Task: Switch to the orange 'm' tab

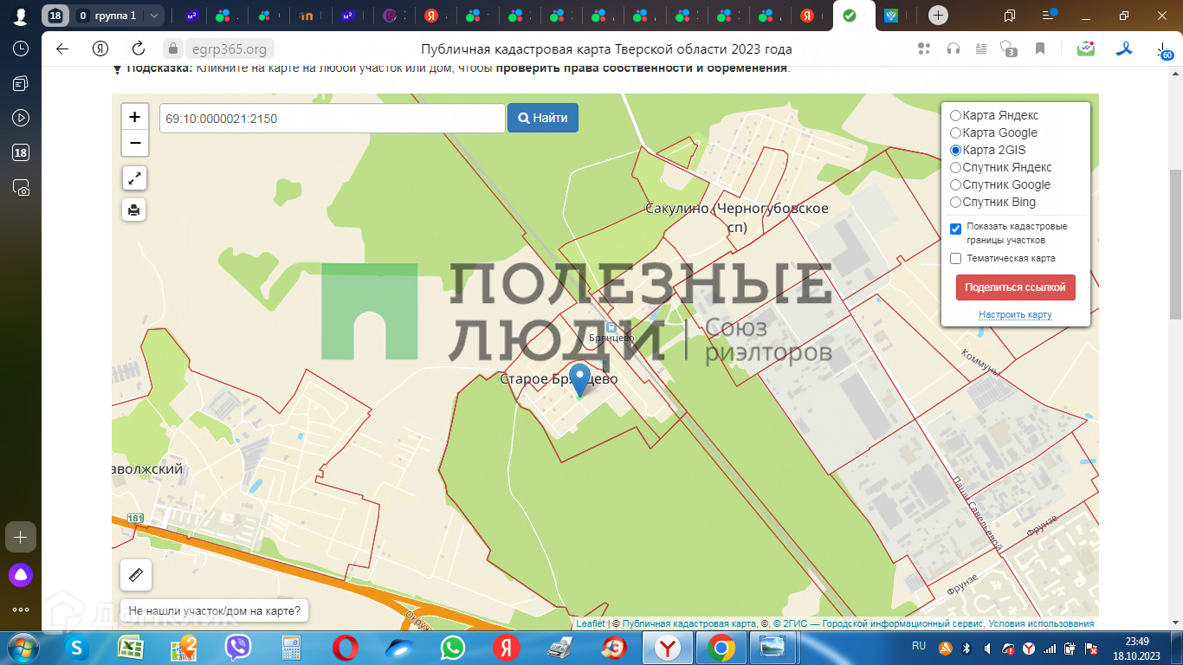Action: coord(306,16)
